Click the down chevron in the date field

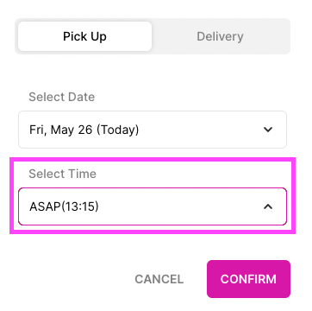(x=268, y=130)
